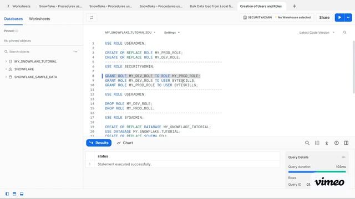The image size is (355, 199).
Task: Toggle top editor panel layout icon
Action: (14, 194)
